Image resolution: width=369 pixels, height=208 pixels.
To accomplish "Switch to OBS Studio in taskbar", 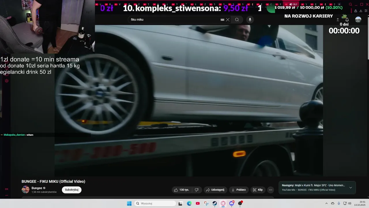I will pos(240,203).
